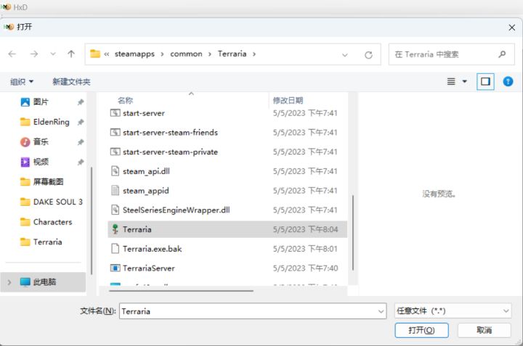The width and height of the screenshot is (523, 346).
Task: Toggle the preview pane button
Action: (485, 81)
